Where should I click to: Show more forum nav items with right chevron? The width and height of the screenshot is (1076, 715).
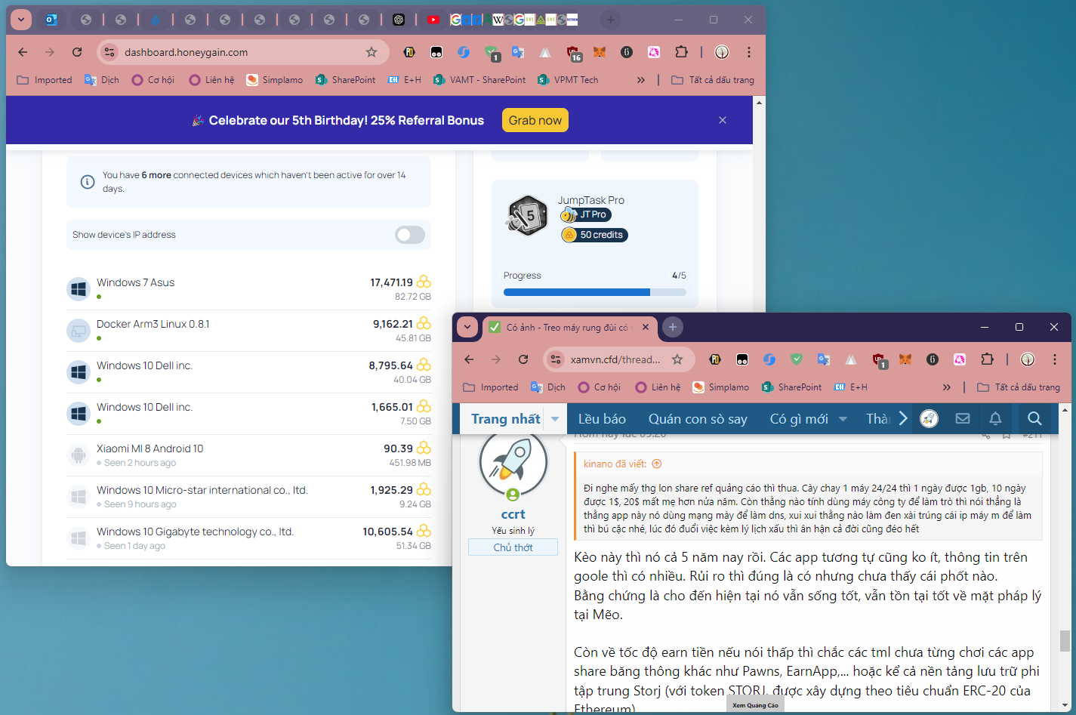903,419
